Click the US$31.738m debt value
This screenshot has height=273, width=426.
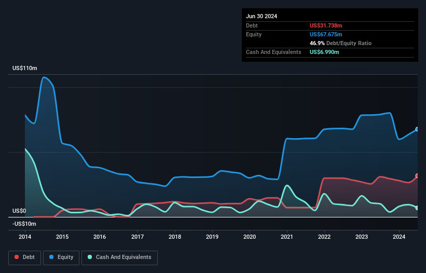tap(326, 25)
